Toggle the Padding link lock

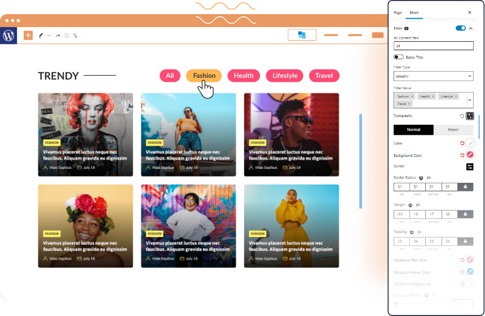(x=465, y=241)
